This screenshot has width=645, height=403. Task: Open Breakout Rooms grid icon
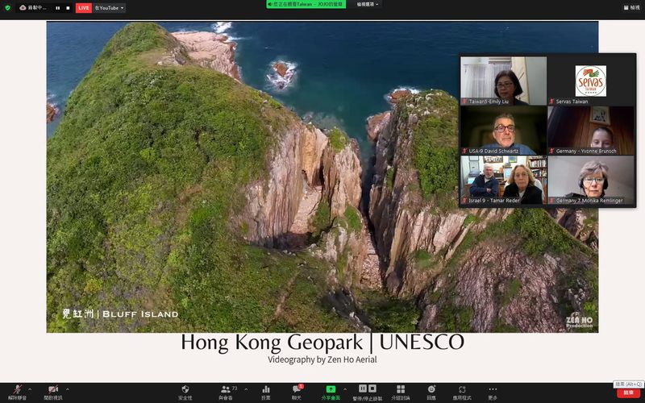[x=400, y=393]
